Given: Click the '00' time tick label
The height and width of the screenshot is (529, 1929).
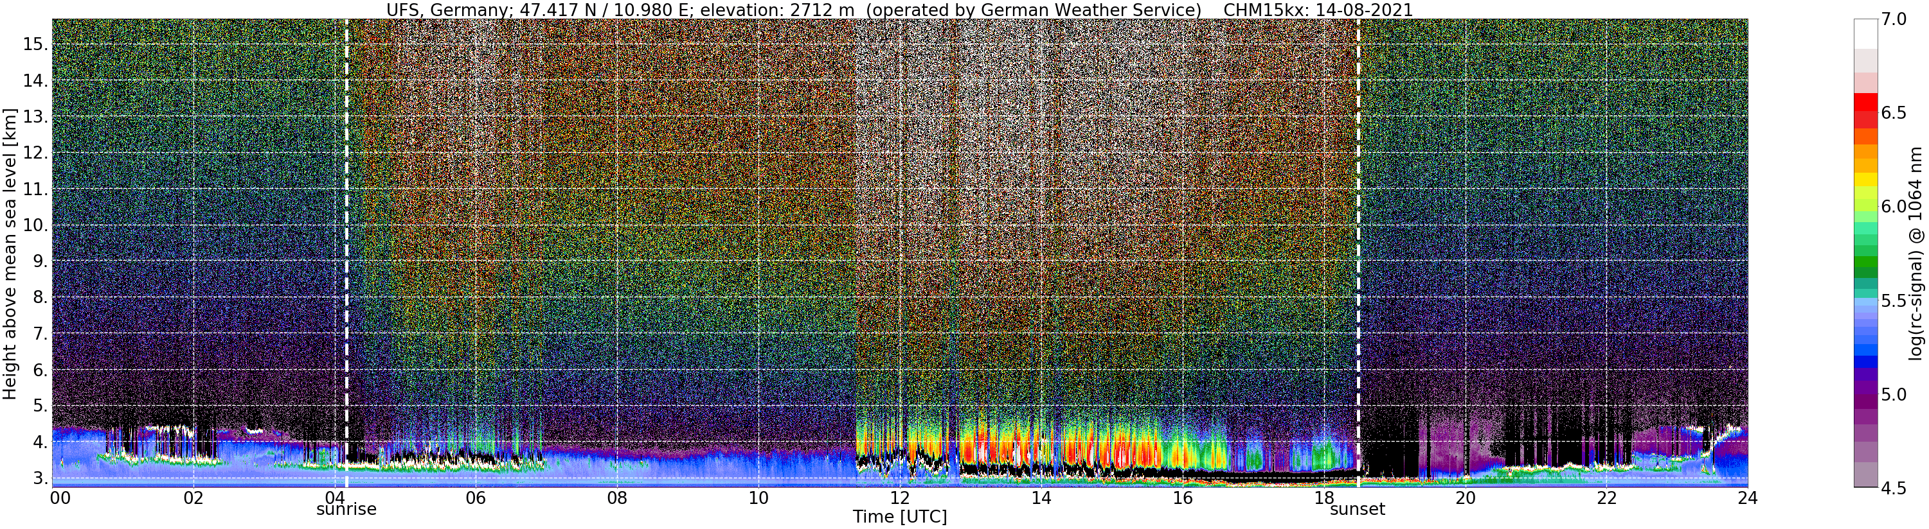Looking at the screenshot, I should coord(59,498).
